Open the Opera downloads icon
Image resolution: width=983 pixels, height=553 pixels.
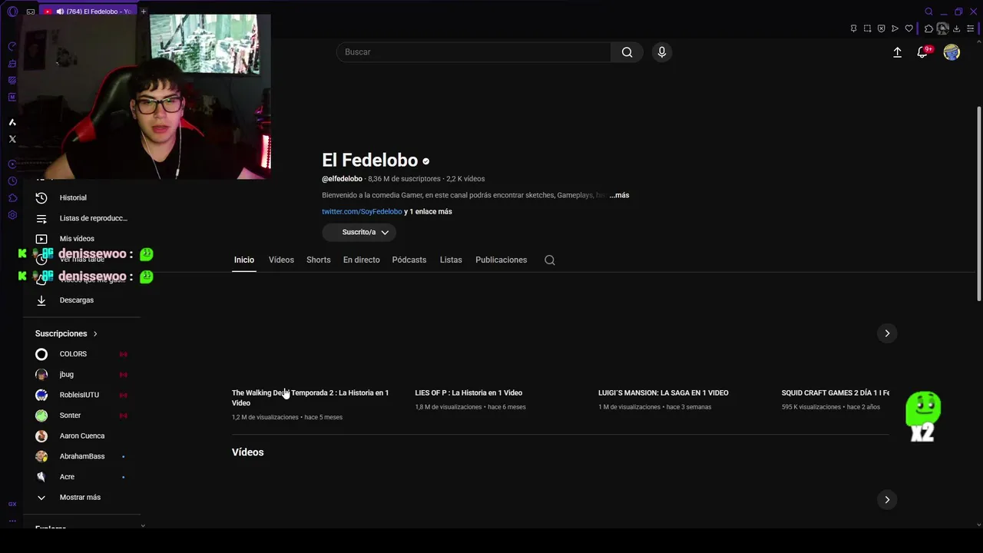pos(956,28)
